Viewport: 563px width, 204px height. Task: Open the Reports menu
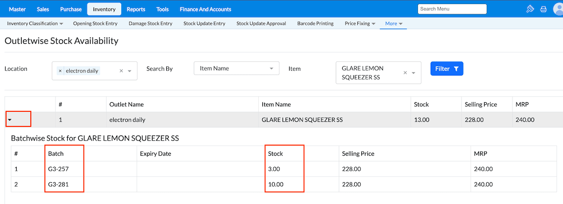point(136,9)
